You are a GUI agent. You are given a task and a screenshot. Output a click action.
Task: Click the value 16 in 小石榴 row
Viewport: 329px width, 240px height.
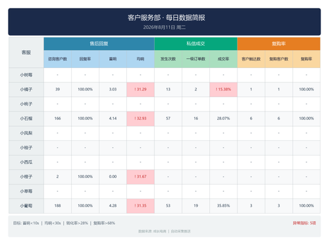[x=195, y=119]
